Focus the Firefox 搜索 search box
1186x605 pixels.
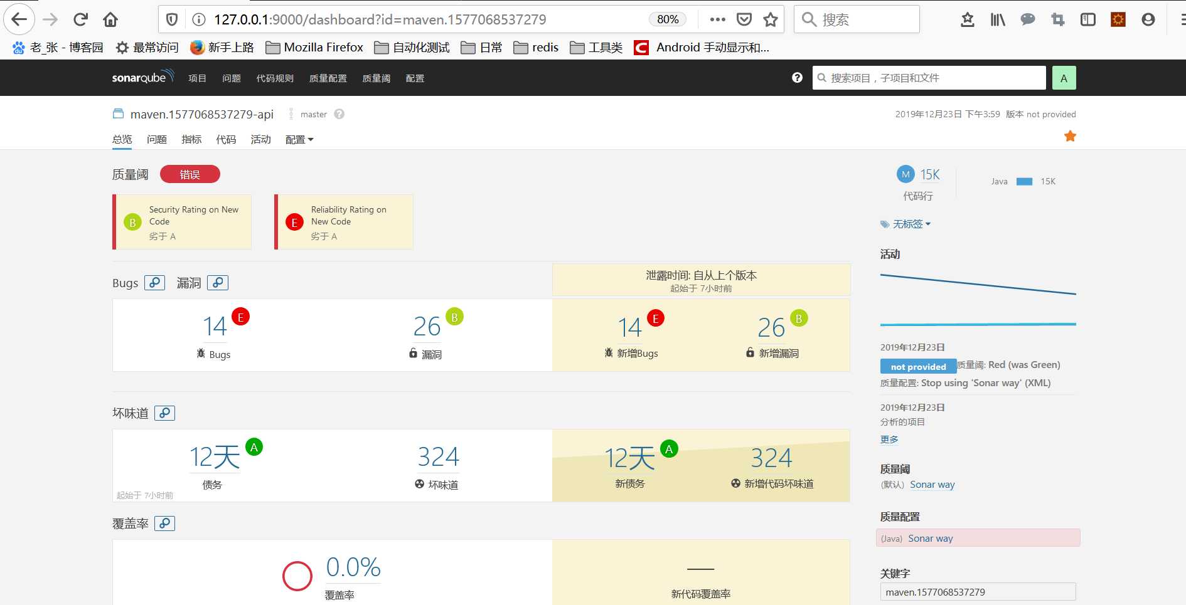click(x=857, y=19)
